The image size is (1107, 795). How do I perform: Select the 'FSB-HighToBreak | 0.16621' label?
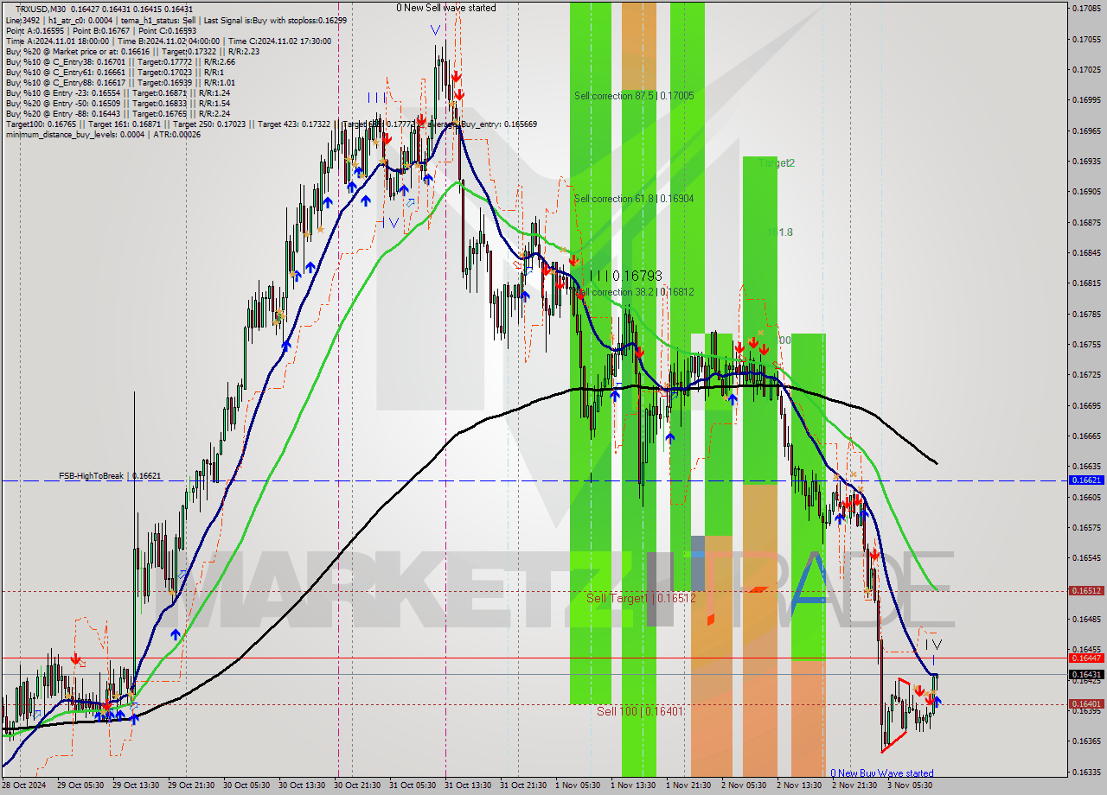109,476
